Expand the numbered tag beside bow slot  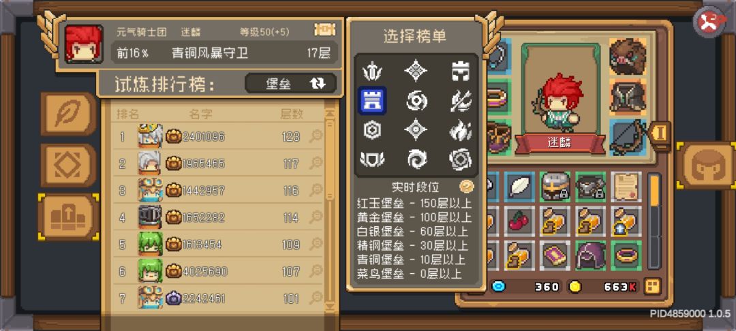[660, 134]
